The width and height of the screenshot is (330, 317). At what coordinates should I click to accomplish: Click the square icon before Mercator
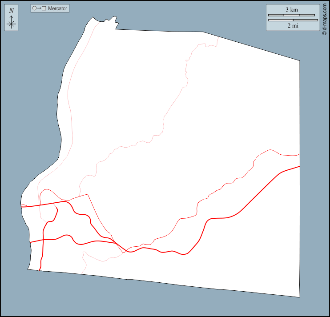pyautogui.click(x=44, y=8)
